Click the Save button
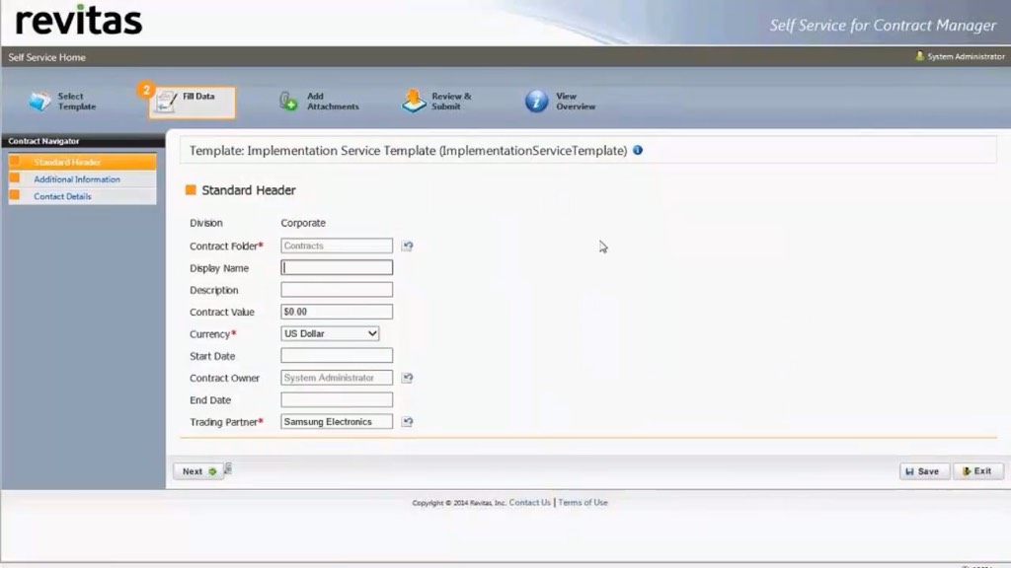Image resolution: width=1011 pixels, height=568 pixels. [924, 471]
